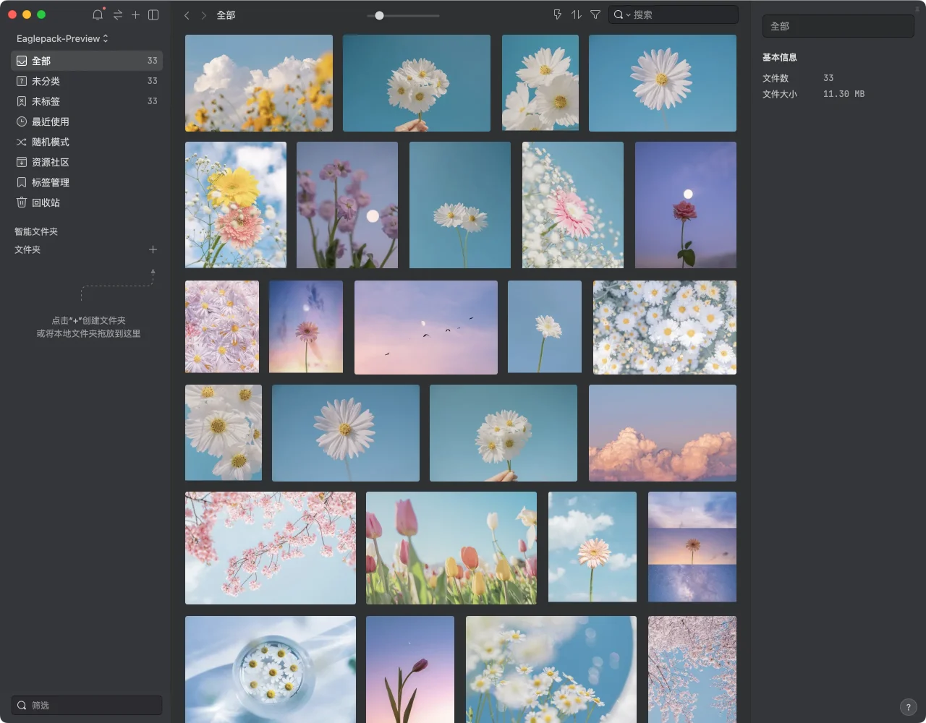The height and width of the screenshot is (723, 926).
Task: Select the colorful tulips thumbnail
Action: [x=451, y=548]
